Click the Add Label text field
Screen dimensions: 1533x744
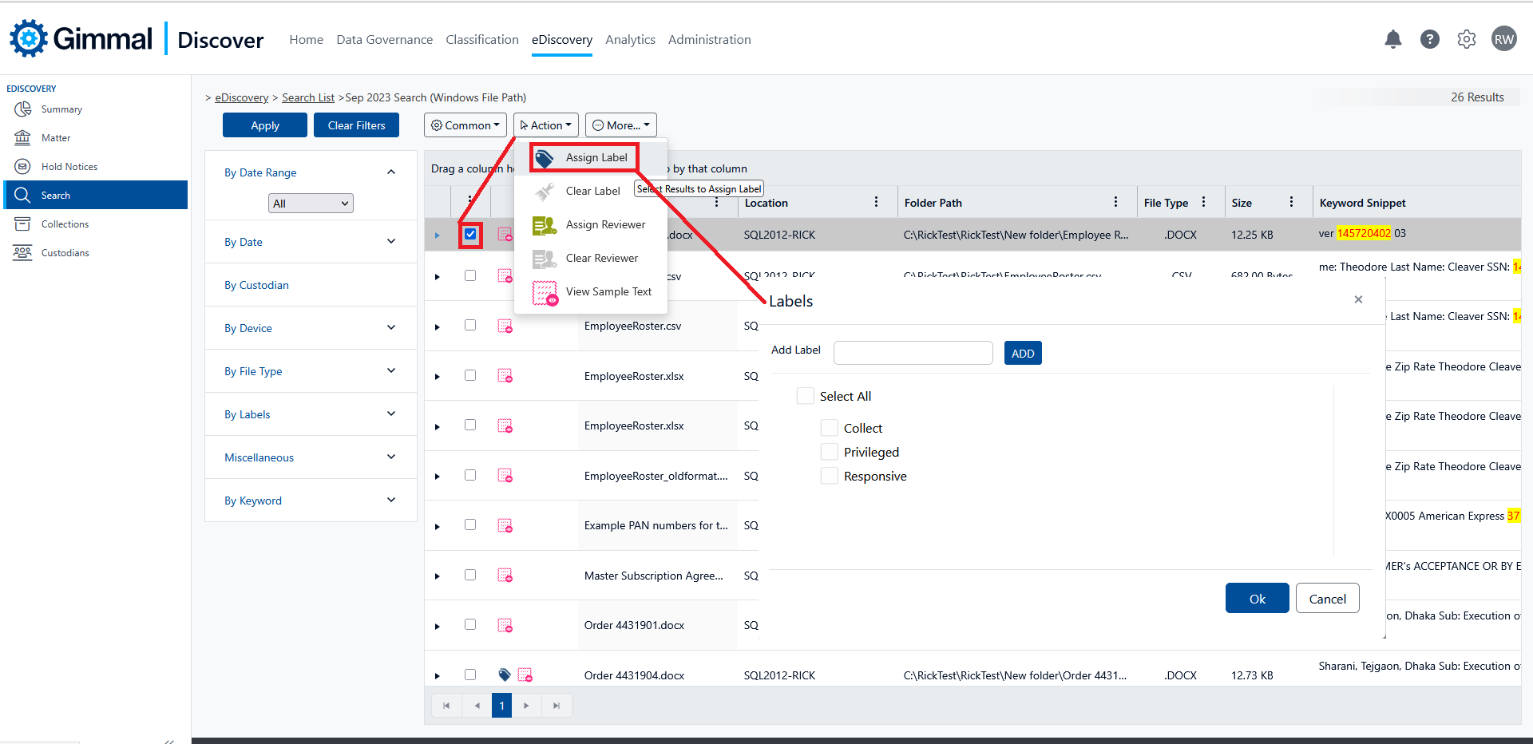(x=913, y=353)
